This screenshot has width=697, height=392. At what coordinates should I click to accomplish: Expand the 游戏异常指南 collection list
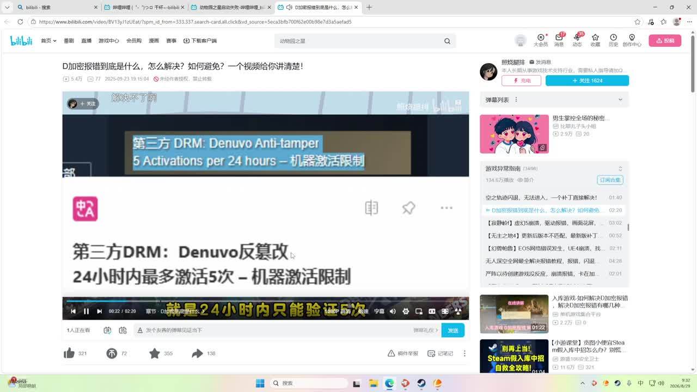coord(620,169)
